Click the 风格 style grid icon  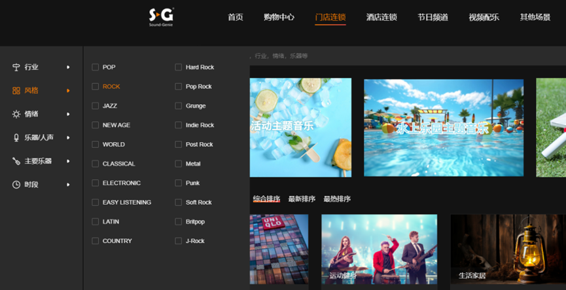point(16,90)
